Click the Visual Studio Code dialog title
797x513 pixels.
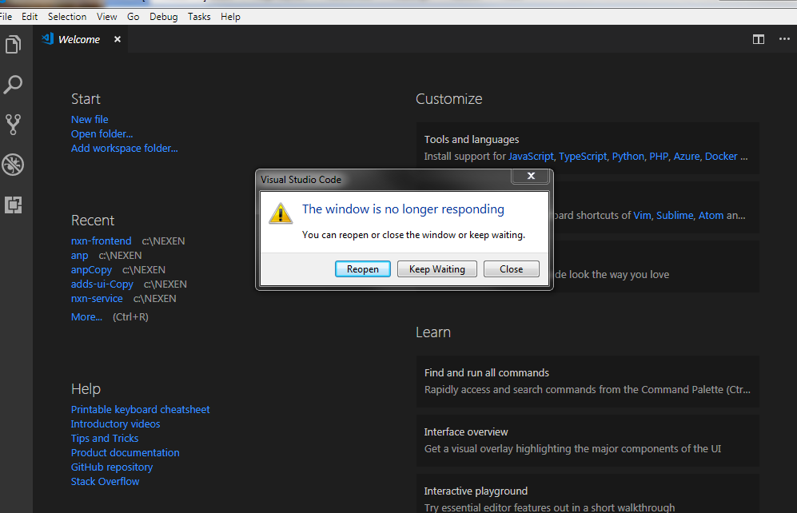click(301, 179)
